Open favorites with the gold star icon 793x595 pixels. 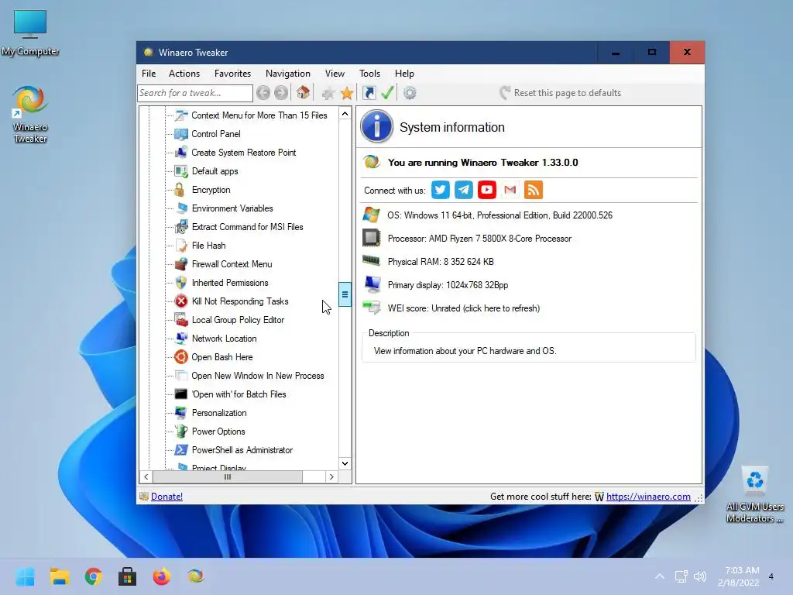347,93
